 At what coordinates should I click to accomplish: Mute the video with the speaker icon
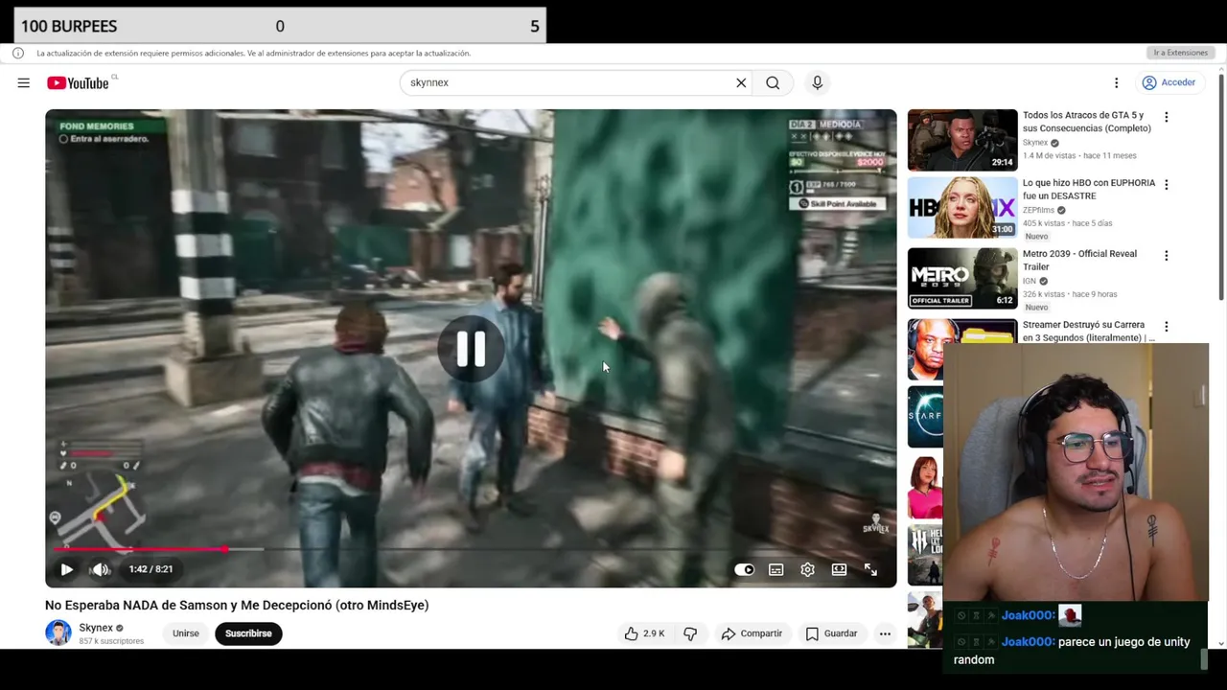pos(101,569)
